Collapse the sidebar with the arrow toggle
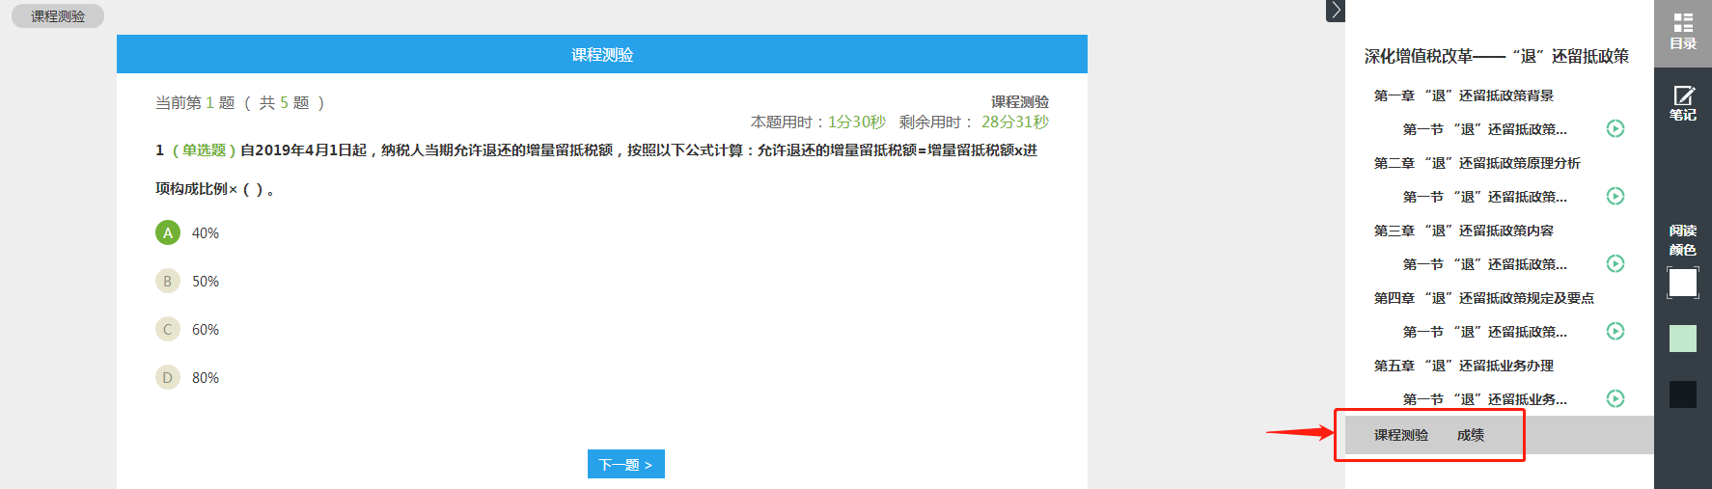Image resolution: width=1712 pixels, height=489 pixels. click(x=1336, y=11)
